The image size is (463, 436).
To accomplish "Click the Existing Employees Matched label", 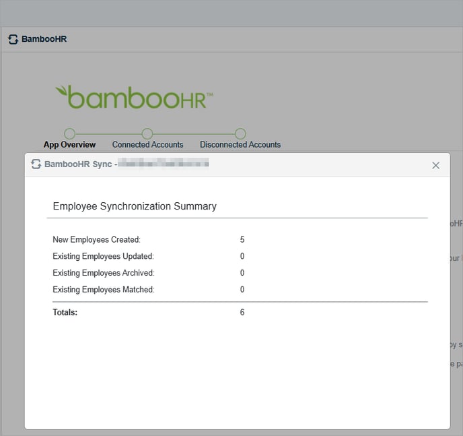I will 104,289.
